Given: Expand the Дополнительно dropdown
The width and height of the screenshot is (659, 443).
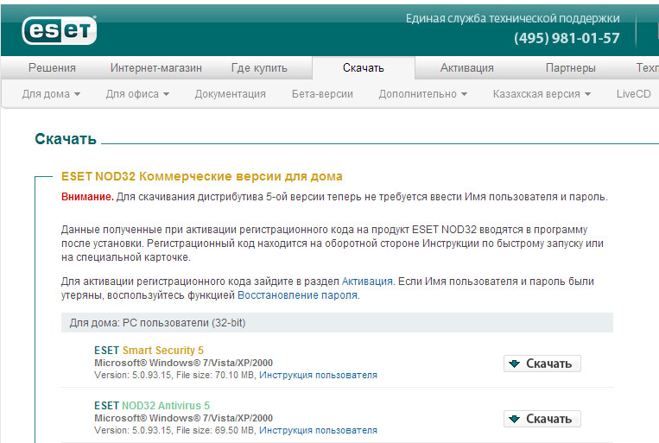Looking at the screenshot, I should tap(423, 94).
